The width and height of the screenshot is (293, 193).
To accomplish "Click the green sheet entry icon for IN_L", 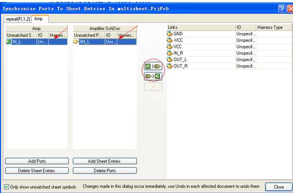I will 8,42.
